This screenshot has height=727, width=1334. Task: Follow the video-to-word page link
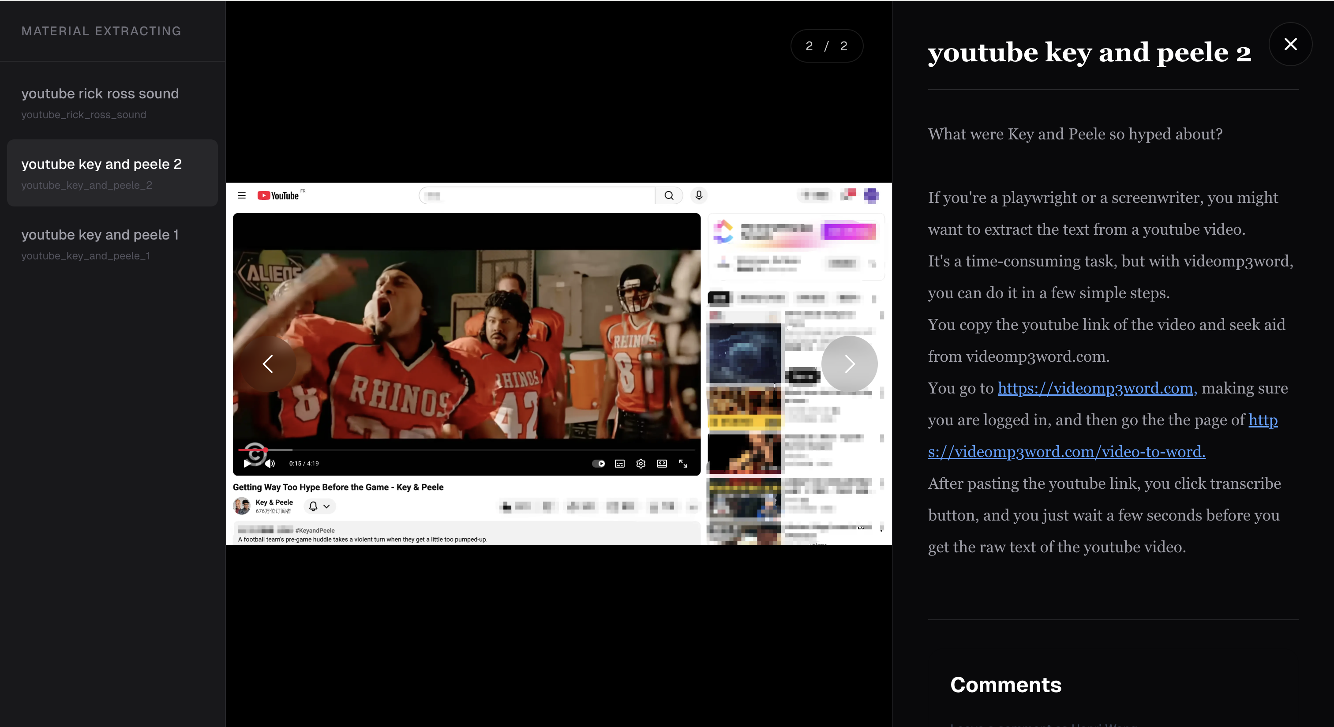coord(1066,452)
